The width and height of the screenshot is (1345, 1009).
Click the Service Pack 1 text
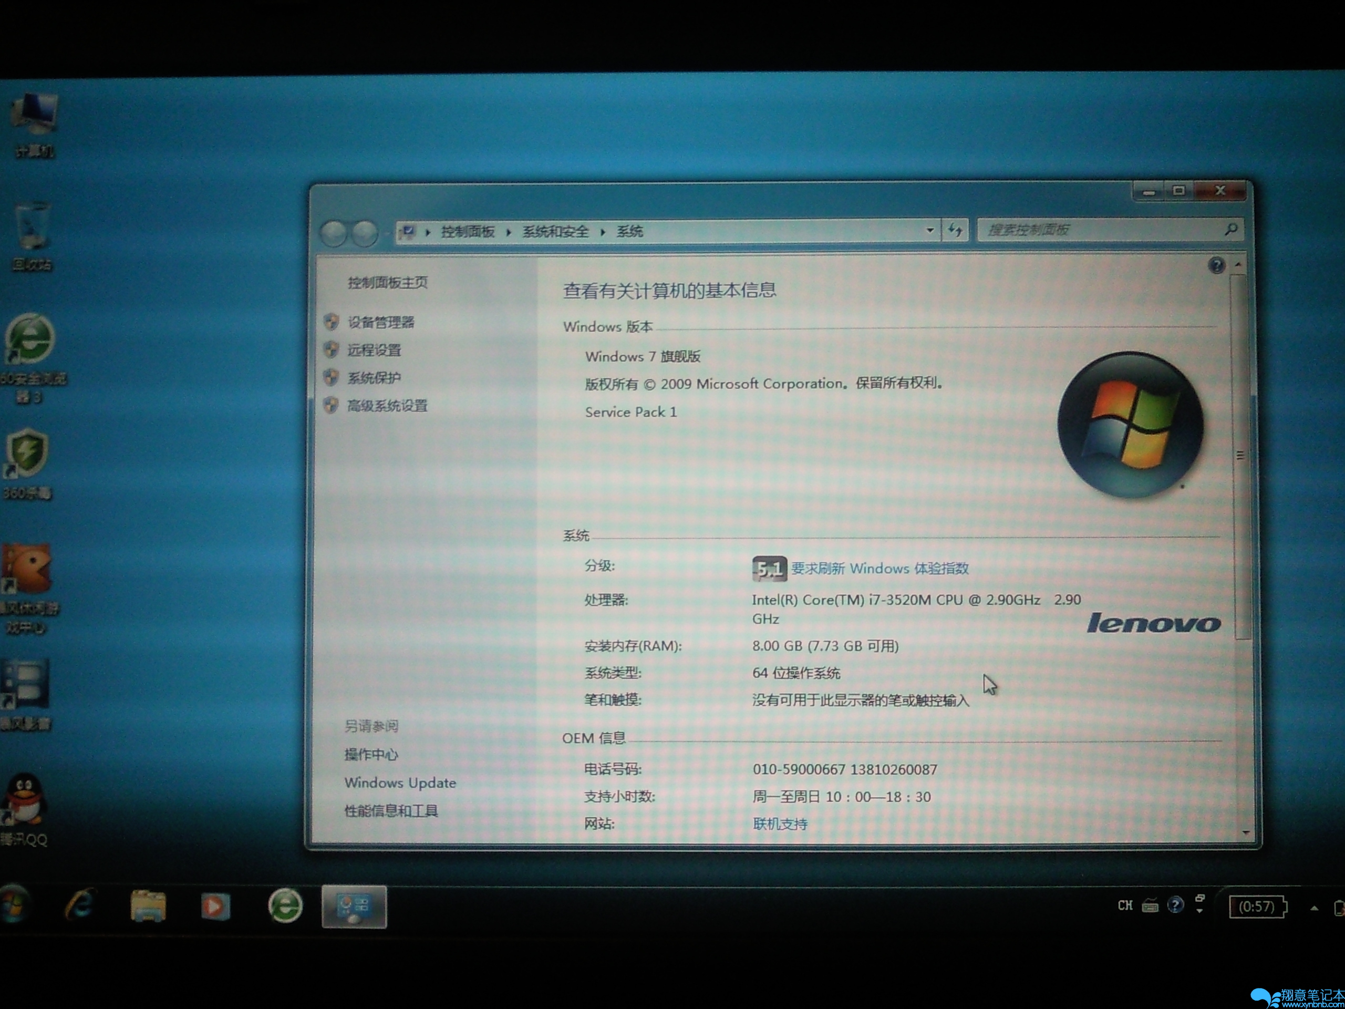630,413
